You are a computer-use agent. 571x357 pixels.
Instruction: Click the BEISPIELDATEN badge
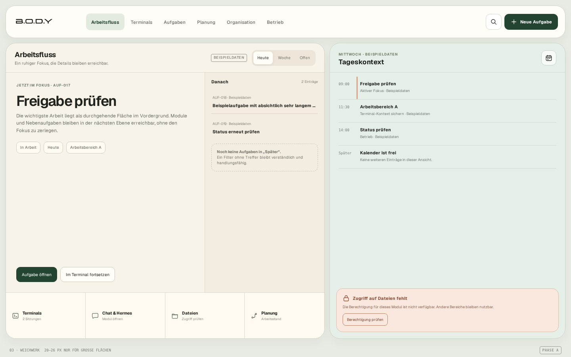point(229,58)
